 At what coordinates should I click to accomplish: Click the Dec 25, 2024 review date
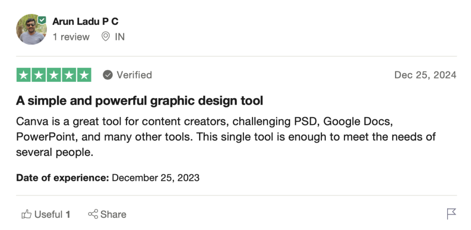tap(425, 75)
